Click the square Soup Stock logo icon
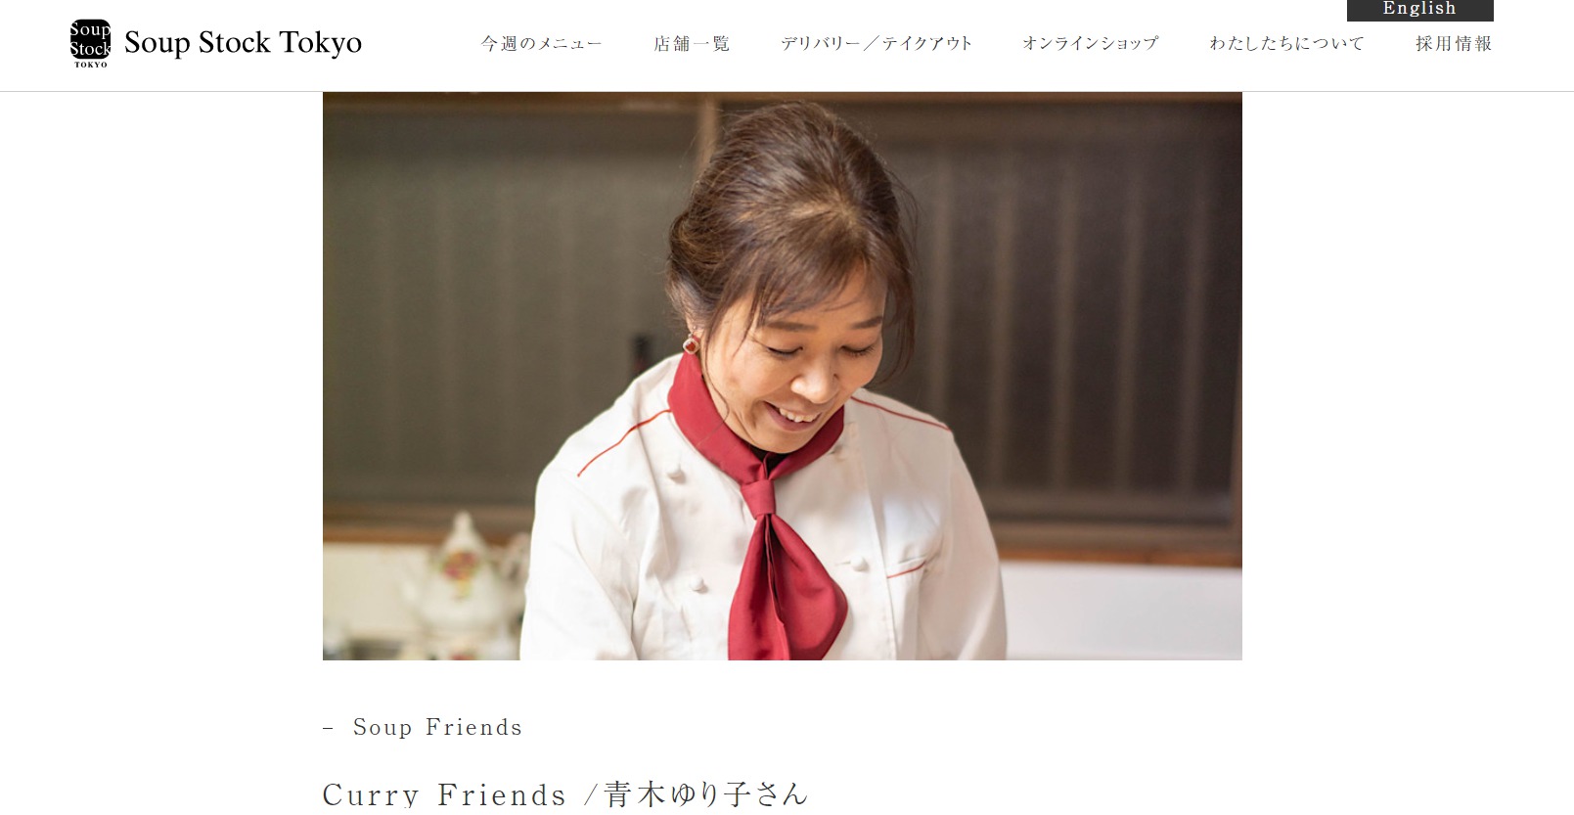Screen dimensions: 1574x815 click(x=90, y=43)
